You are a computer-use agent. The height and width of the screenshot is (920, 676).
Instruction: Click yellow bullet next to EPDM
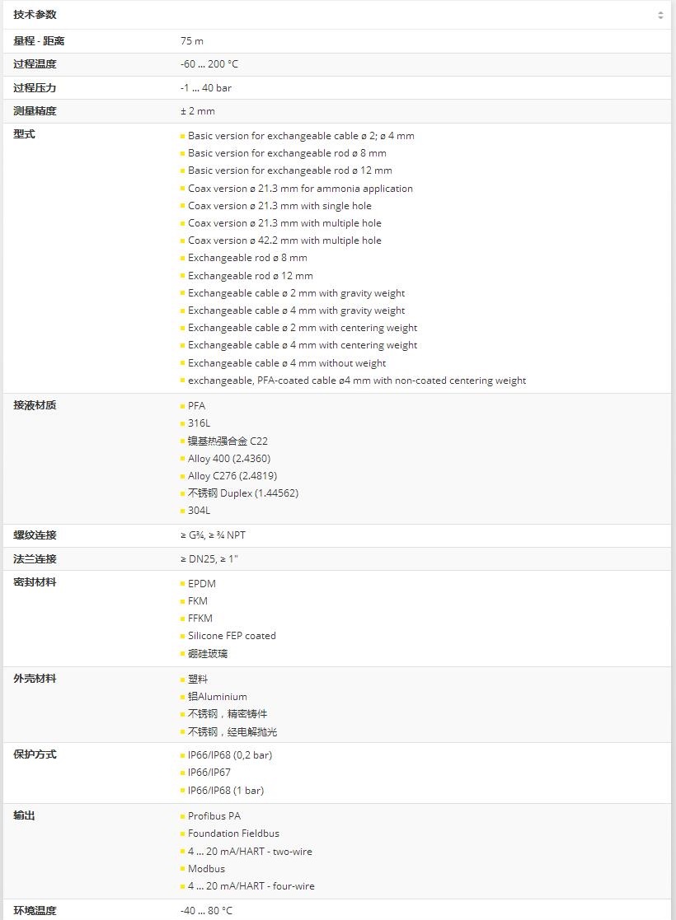[182, 584]
